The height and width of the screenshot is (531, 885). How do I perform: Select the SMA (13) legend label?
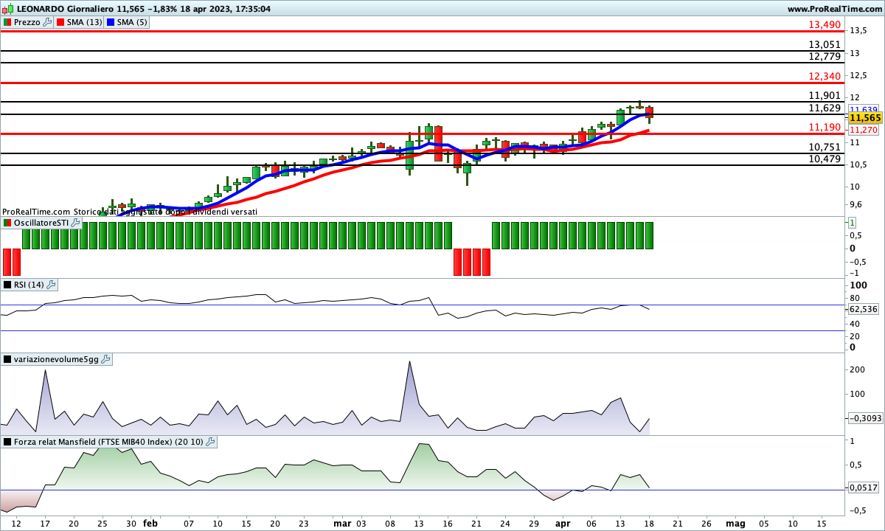point(85,22)
